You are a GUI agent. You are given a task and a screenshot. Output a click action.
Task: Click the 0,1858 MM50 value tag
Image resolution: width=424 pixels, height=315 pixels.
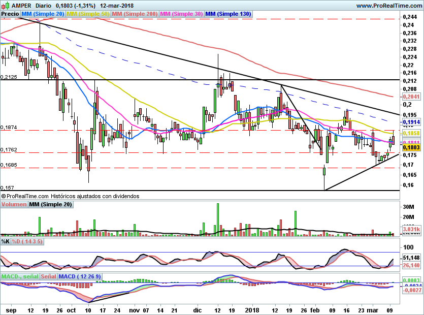click(411, 133)
